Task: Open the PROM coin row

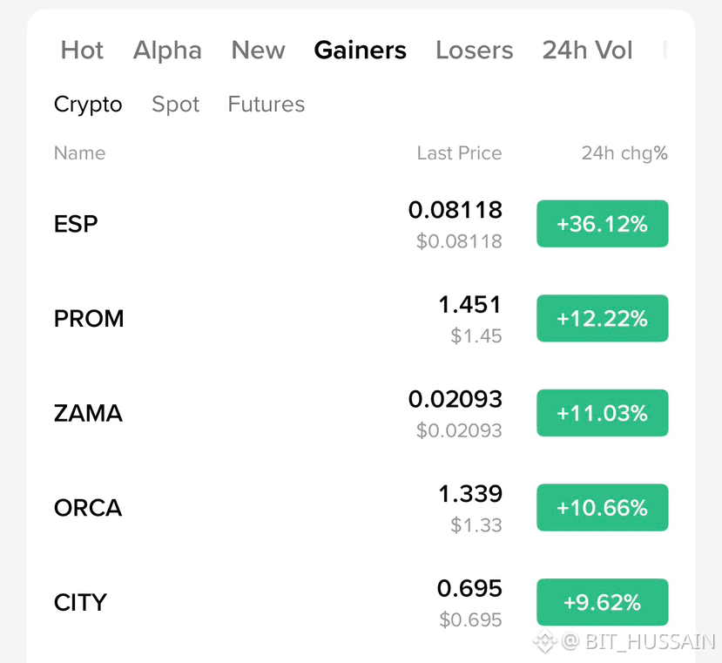Action: (x=361, y=318)
